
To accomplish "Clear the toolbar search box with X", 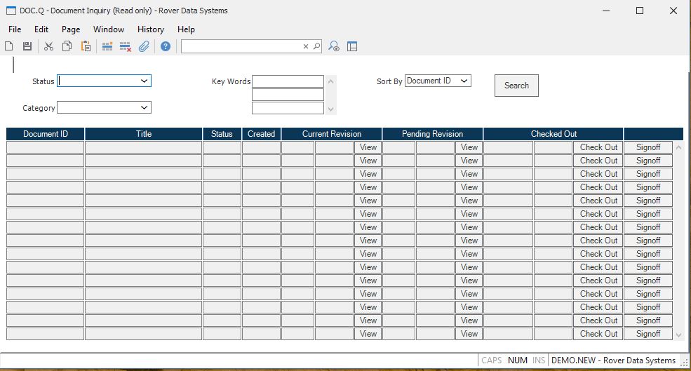I will 306,46.
